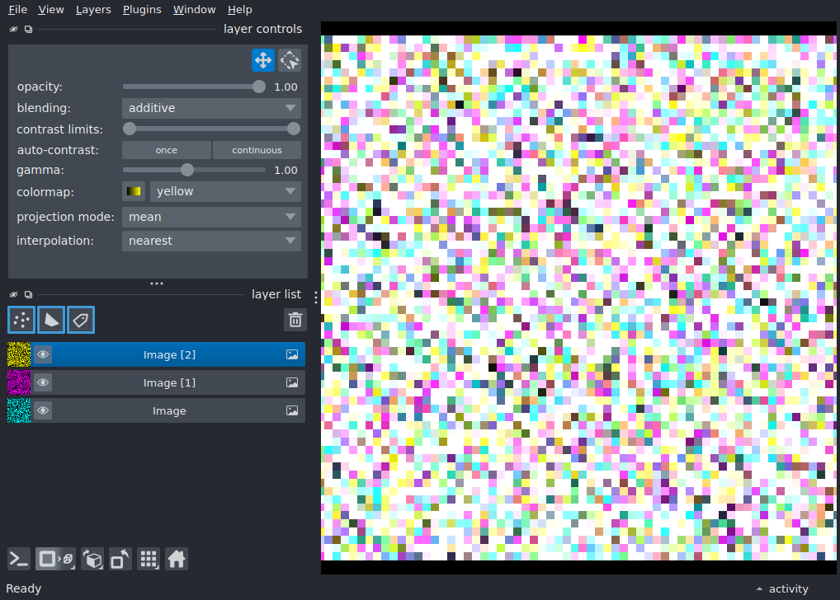Open the projection mode dropdown
Viewport: 840px width, 600px height.
(x=211, y=217)
